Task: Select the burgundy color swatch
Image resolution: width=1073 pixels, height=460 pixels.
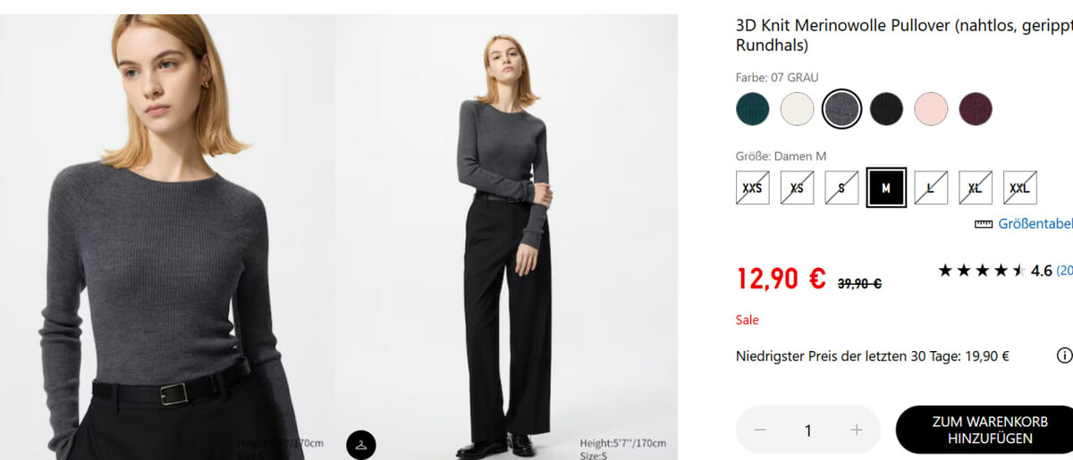Action: (x=976, y=109)
